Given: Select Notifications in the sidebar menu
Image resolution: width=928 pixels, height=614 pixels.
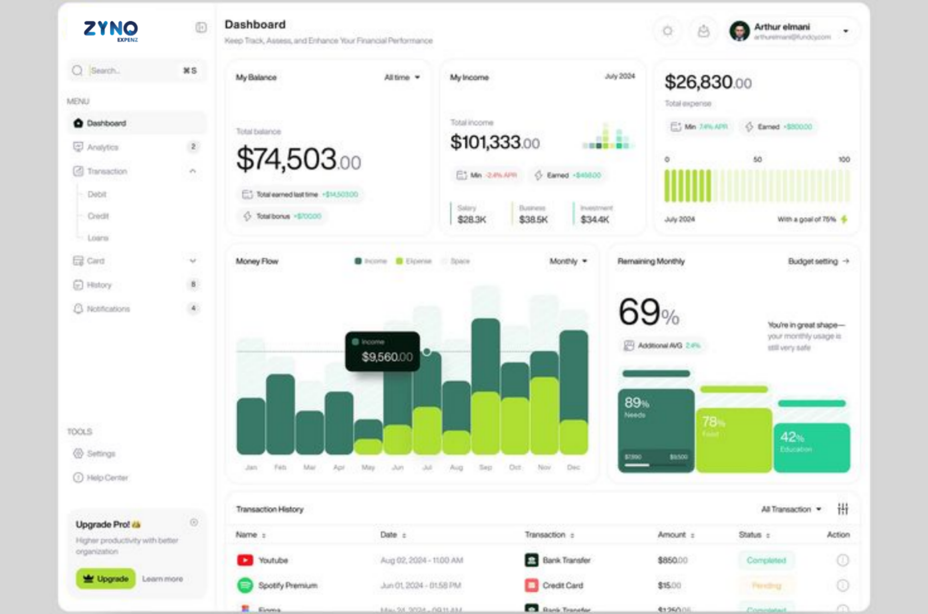Looking at the screenshot, I should tap(108, 309).
